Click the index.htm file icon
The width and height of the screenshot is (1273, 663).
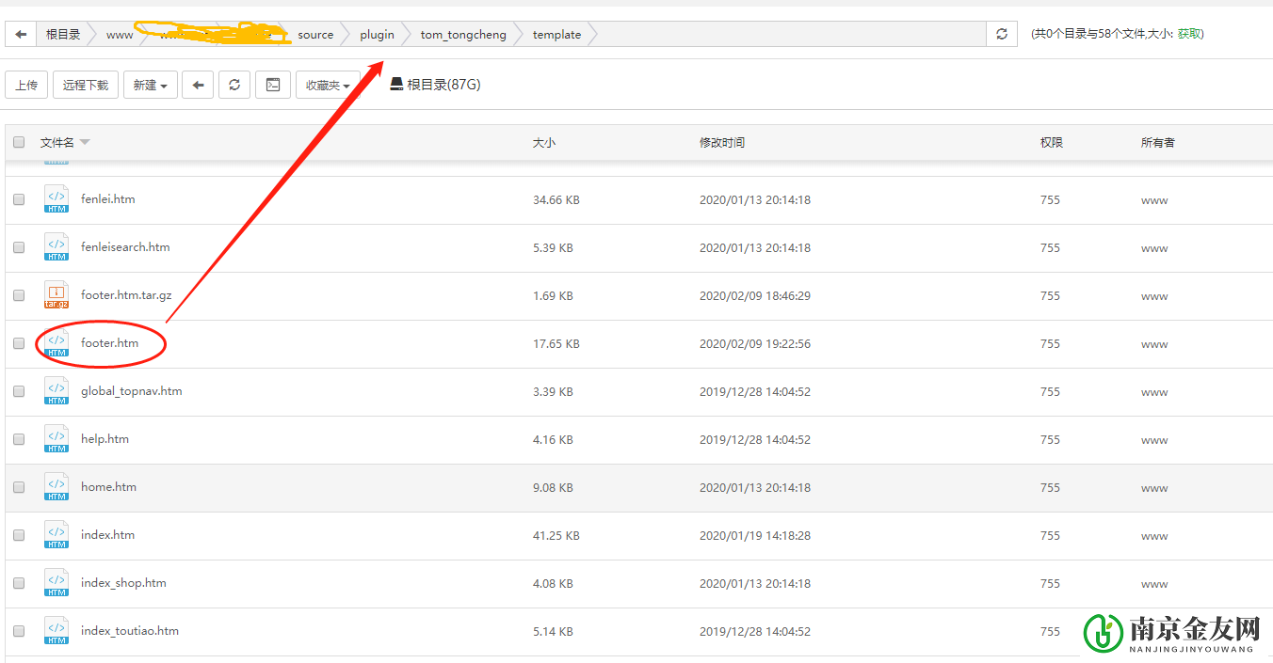pos(56,535)
